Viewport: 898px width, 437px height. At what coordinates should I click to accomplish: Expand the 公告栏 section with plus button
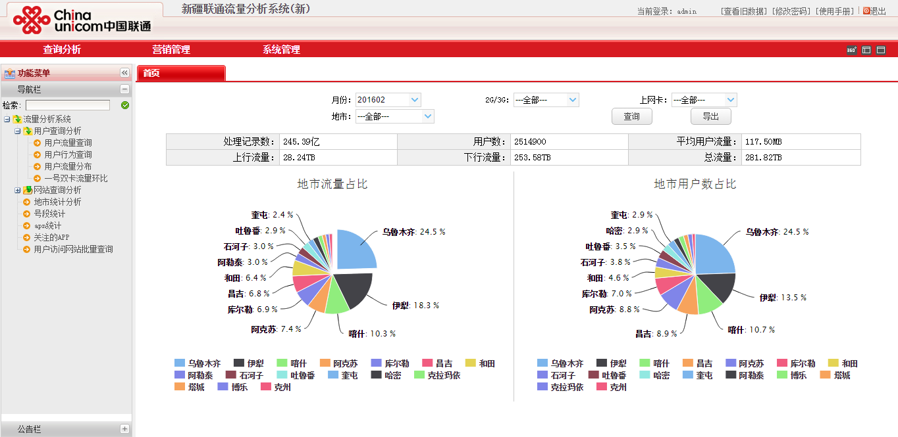pyautogui.click(x=124, y=428)
